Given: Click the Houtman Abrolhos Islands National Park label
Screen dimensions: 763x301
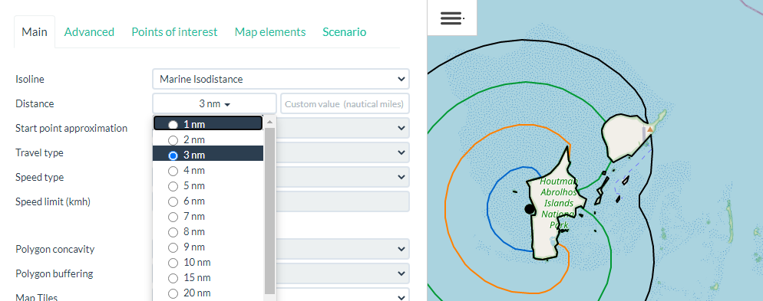Looking at the screenshot, I should tap(558, 204).
